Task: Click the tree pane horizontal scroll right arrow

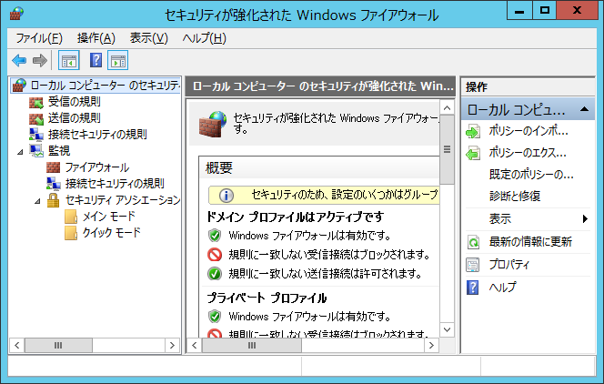Action: click(172, 345)
